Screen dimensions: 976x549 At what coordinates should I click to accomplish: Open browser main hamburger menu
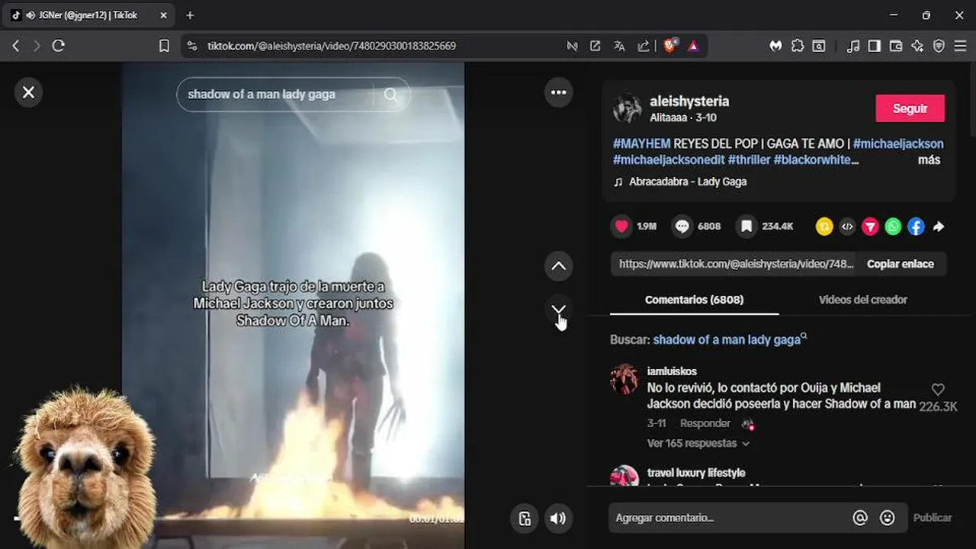pyautogui.click(x=960, y=46)
